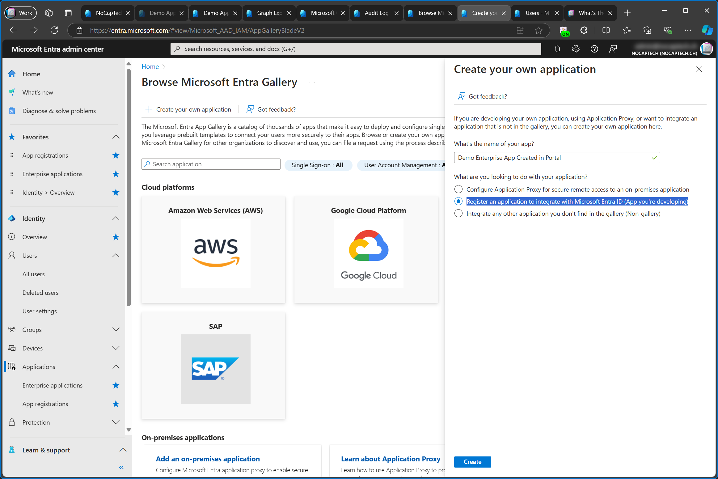
Task: Click the 'Got feedback?' link in the panel
Action: (x=487, y=96)
